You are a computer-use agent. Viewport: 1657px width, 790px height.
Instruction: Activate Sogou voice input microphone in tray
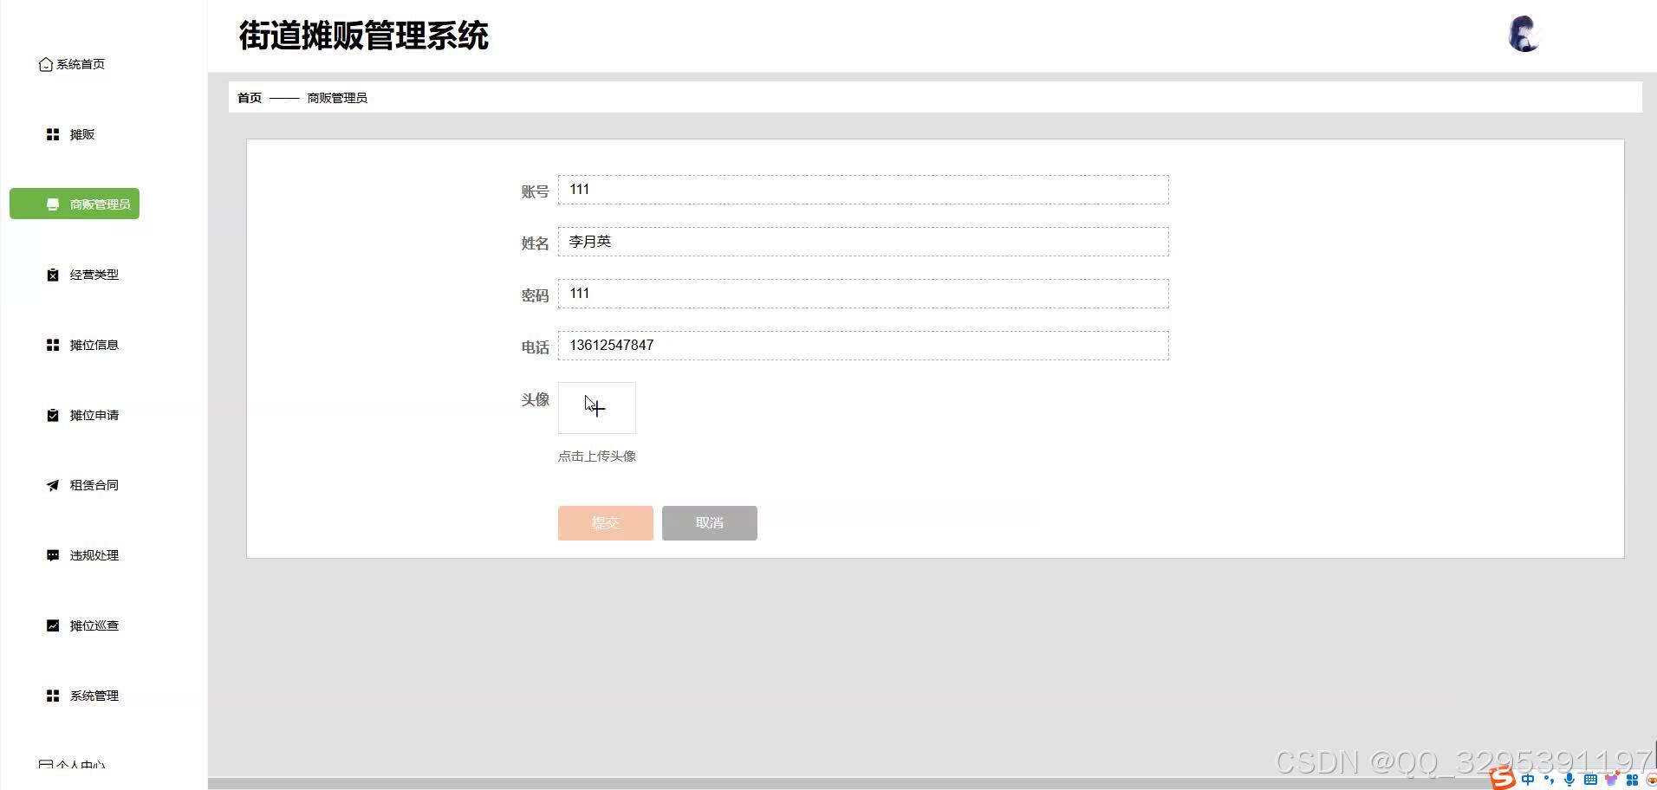coord(1569,780)
